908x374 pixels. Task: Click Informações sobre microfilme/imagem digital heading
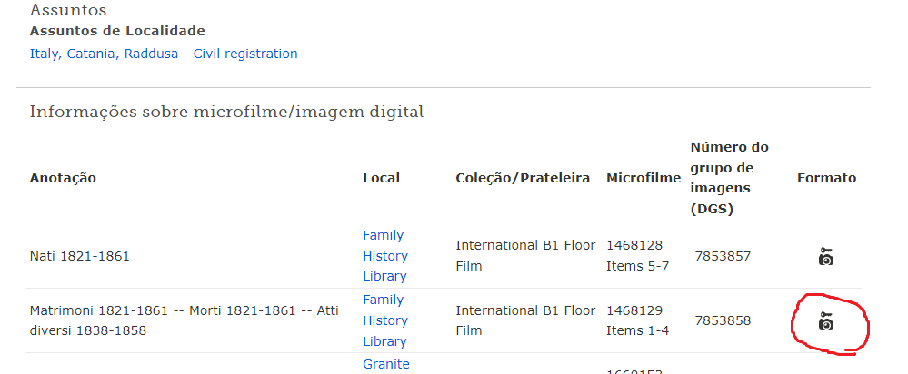[x=226, y=112]
